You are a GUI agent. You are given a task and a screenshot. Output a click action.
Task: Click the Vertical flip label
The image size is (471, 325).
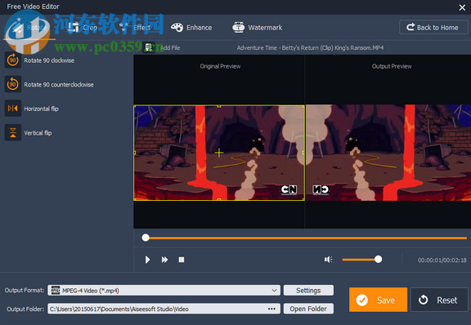point(38,133)
